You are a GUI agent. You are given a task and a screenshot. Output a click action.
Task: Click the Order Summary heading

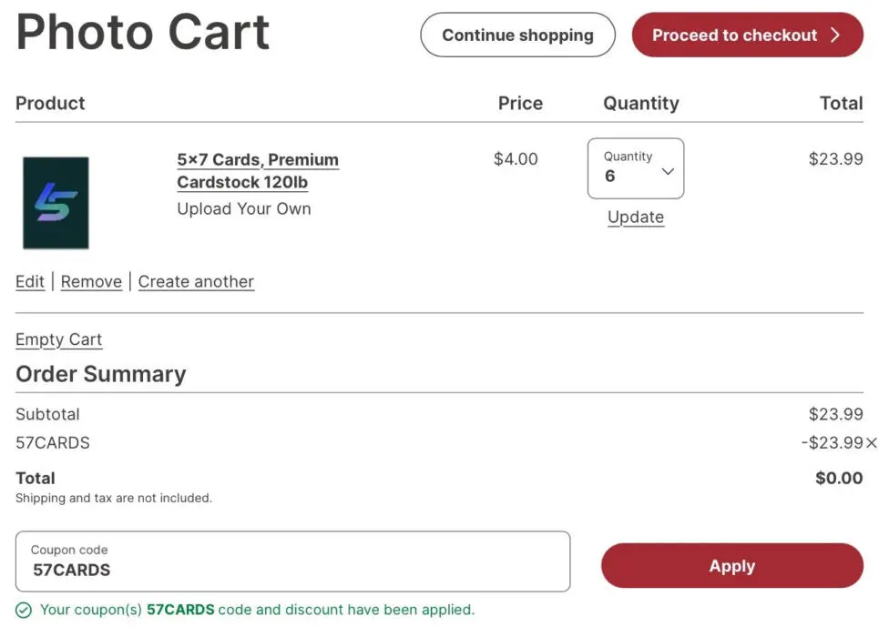(x=100, y=373)
